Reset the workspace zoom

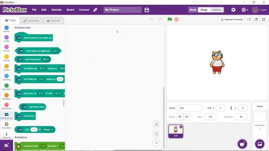click(156, 143)
